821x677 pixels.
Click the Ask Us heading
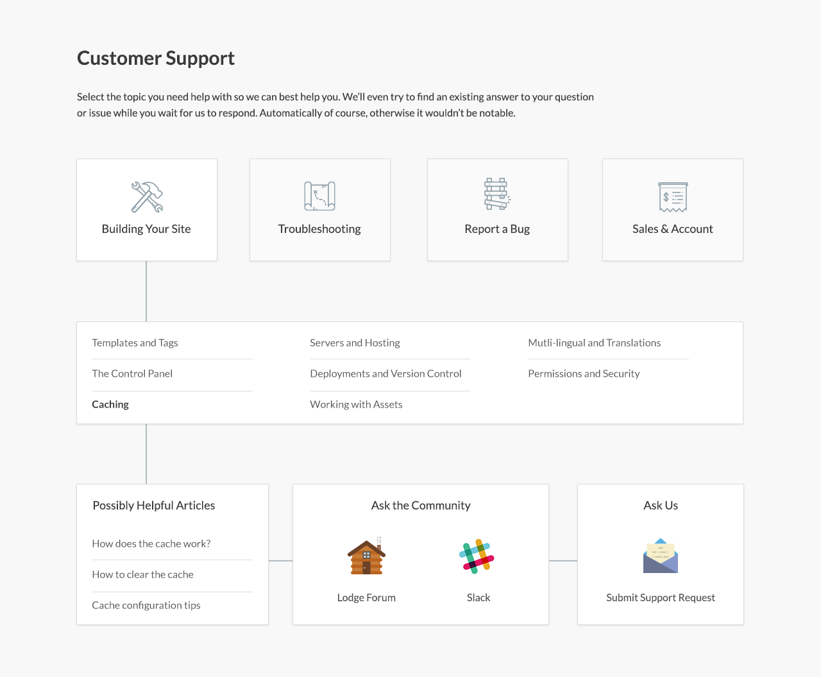(x=661, y=506)
